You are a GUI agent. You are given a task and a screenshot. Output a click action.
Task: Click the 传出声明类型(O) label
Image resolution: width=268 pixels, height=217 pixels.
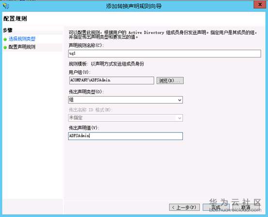pyautogui.click(x=86, y=92)
